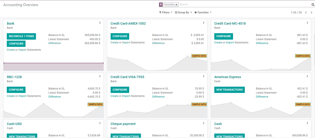Go to the next page arrow
The width and height of the screenshot is (315, 138).
coord(311,13)
